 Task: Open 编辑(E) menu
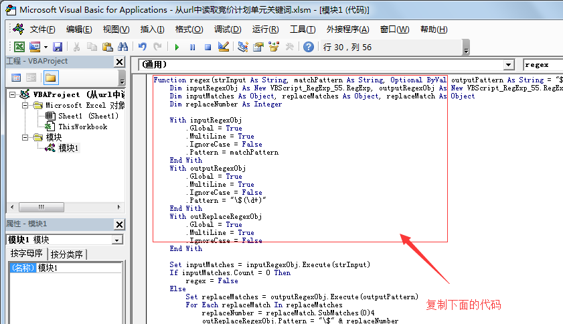79,29
